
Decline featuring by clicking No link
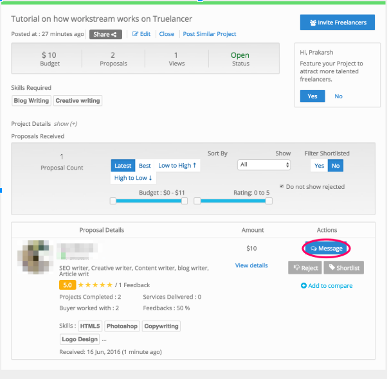339,96
